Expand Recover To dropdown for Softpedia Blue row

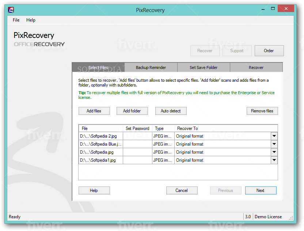pyautogui.click(x=274, y=144)
